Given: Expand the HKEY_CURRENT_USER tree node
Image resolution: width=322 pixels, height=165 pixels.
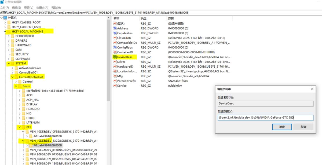Looking at the screenshot, I should (x=5, y=27).
